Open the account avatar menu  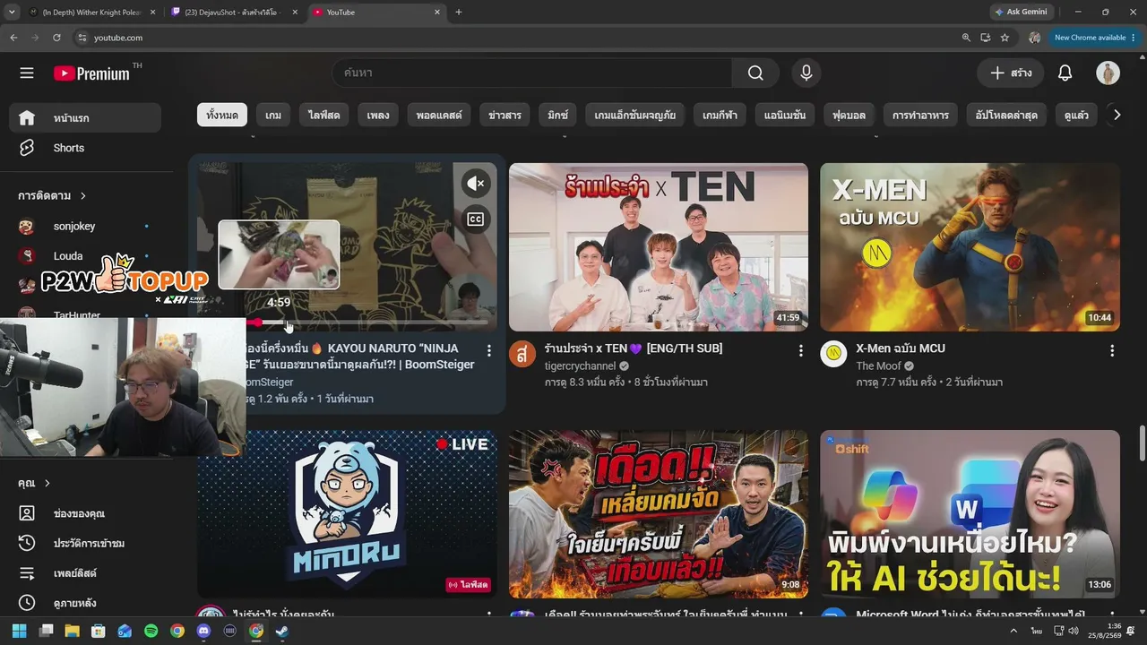pyautogui.click(x=1108, y=73)
